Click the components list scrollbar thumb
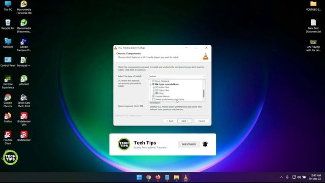Image resolution: width=325 pixels, height=183 pixels. coord(204,94)
